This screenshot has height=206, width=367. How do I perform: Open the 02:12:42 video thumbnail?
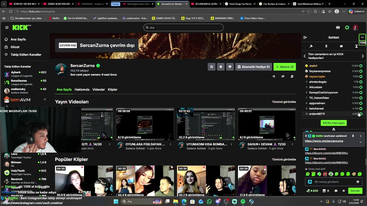(x=206, y=124)
